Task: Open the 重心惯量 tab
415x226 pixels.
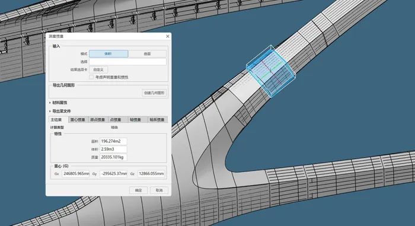Action: (x=78, y=120)
